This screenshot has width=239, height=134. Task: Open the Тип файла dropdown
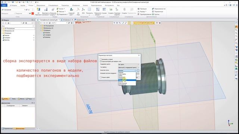[128, 67]
